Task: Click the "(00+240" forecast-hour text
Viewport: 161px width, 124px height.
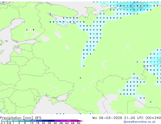Action: [153, 118]
